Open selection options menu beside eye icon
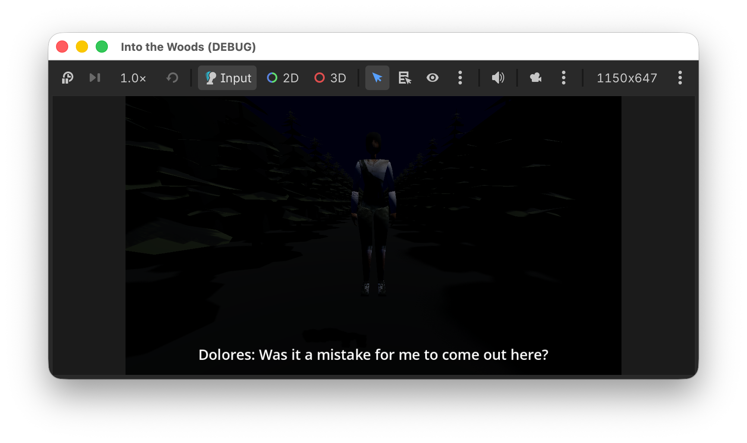This screenshot has width=747, height=443. coord(460,78)
